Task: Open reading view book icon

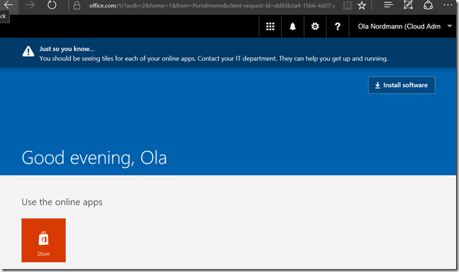Action: pyautogui.click(x=347, y=5)
